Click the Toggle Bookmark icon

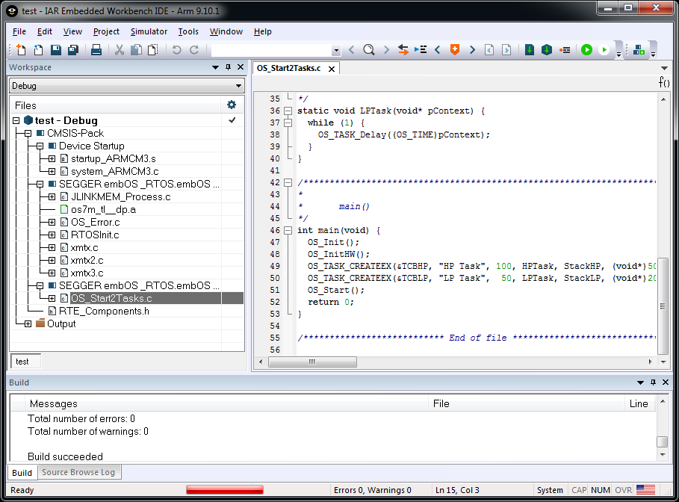coord(453,50)
